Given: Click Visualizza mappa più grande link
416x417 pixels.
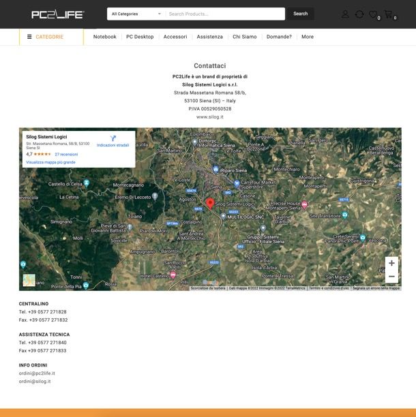Looking at the screenshot, I should coord(50,162).
